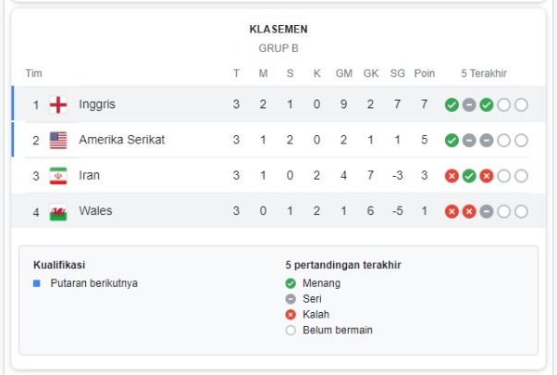Click the Menang legend icon
The height and width of the screenshot is (375, 557).
click(291, 283)
